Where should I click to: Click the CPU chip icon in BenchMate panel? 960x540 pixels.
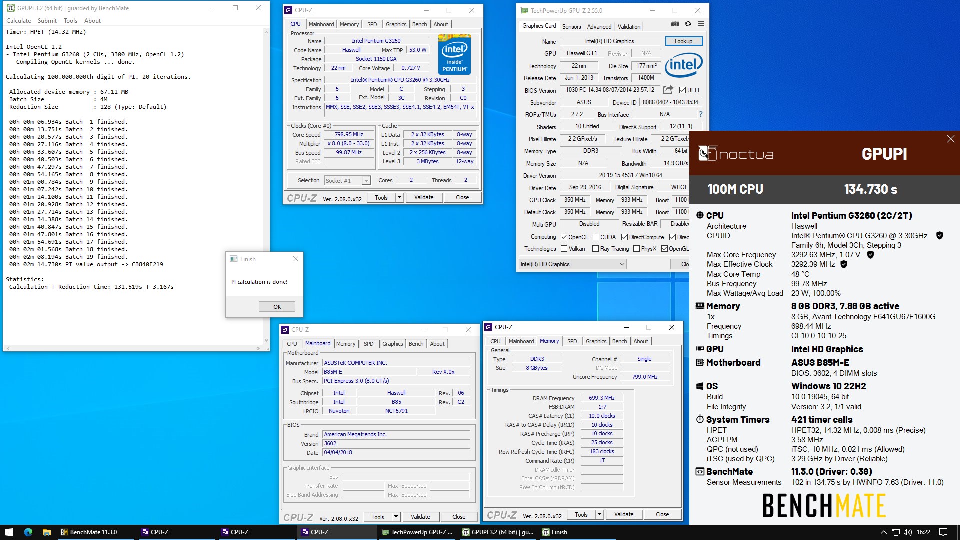pyautogui.click(x=700, y=215)
